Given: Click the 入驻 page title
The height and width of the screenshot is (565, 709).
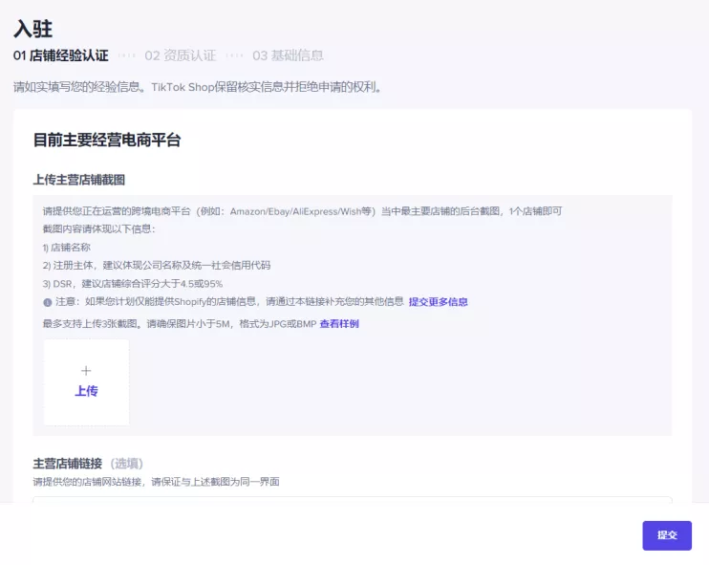Looking at the screenshot, I should point(33,29).
